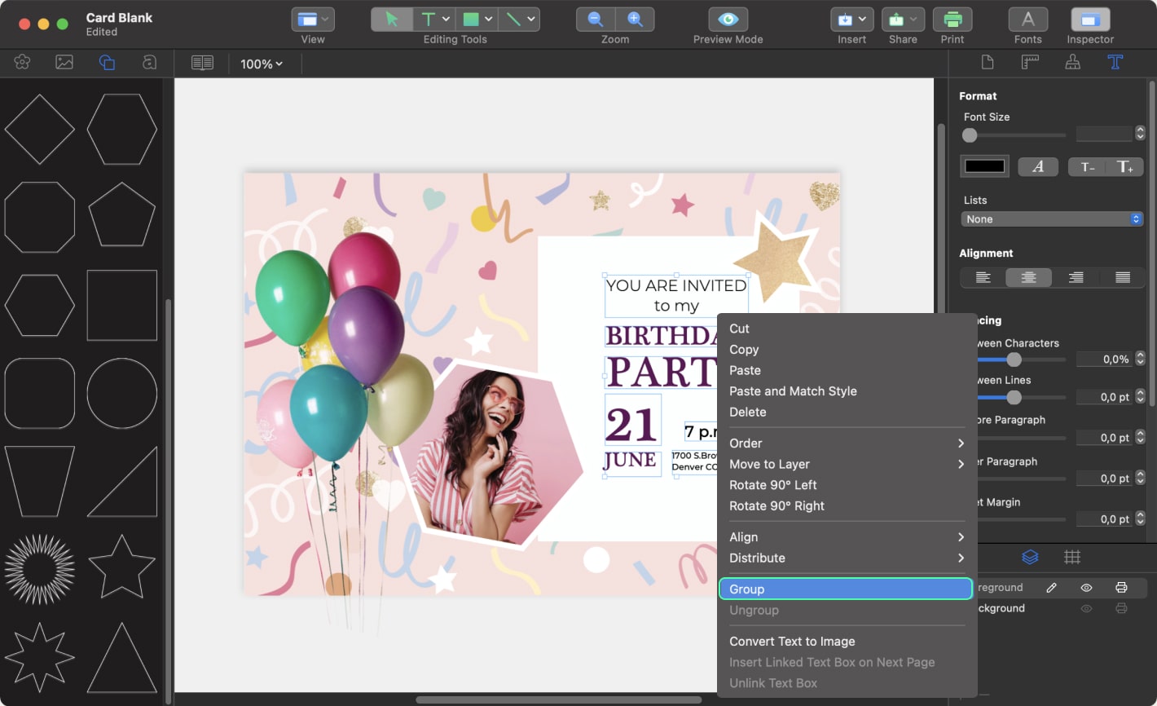
Task: Toggle visibility of the Foreground layer
Action: click(x=1086, y=588)
